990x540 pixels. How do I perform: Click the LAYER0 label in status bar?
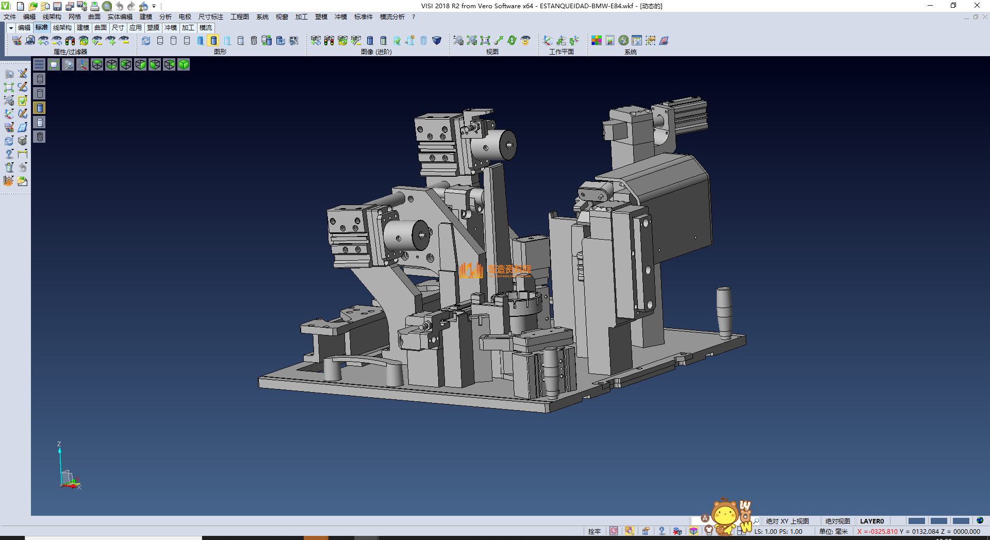coord(871,521)
